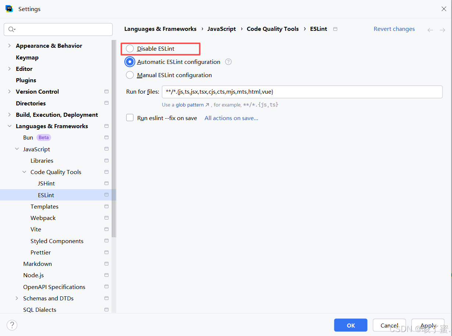Click Code Quality Tools breadcrumb
Image resolution: width=452 pixels, height=336 pixels.
pyautogui.click(x=273, y=29)
